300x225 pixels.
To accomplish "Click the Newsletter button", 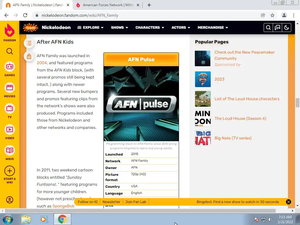I will point(111,202).
